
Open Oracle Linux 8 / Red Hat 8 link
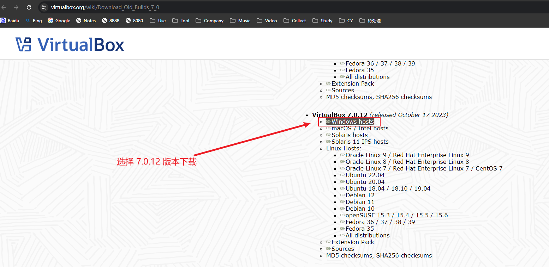[x=405, y=162]
